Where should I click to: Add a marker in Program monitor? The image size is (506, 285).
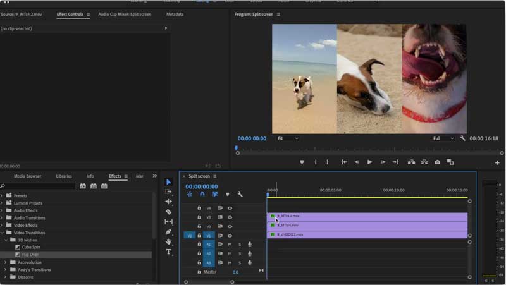click(302, 162)
